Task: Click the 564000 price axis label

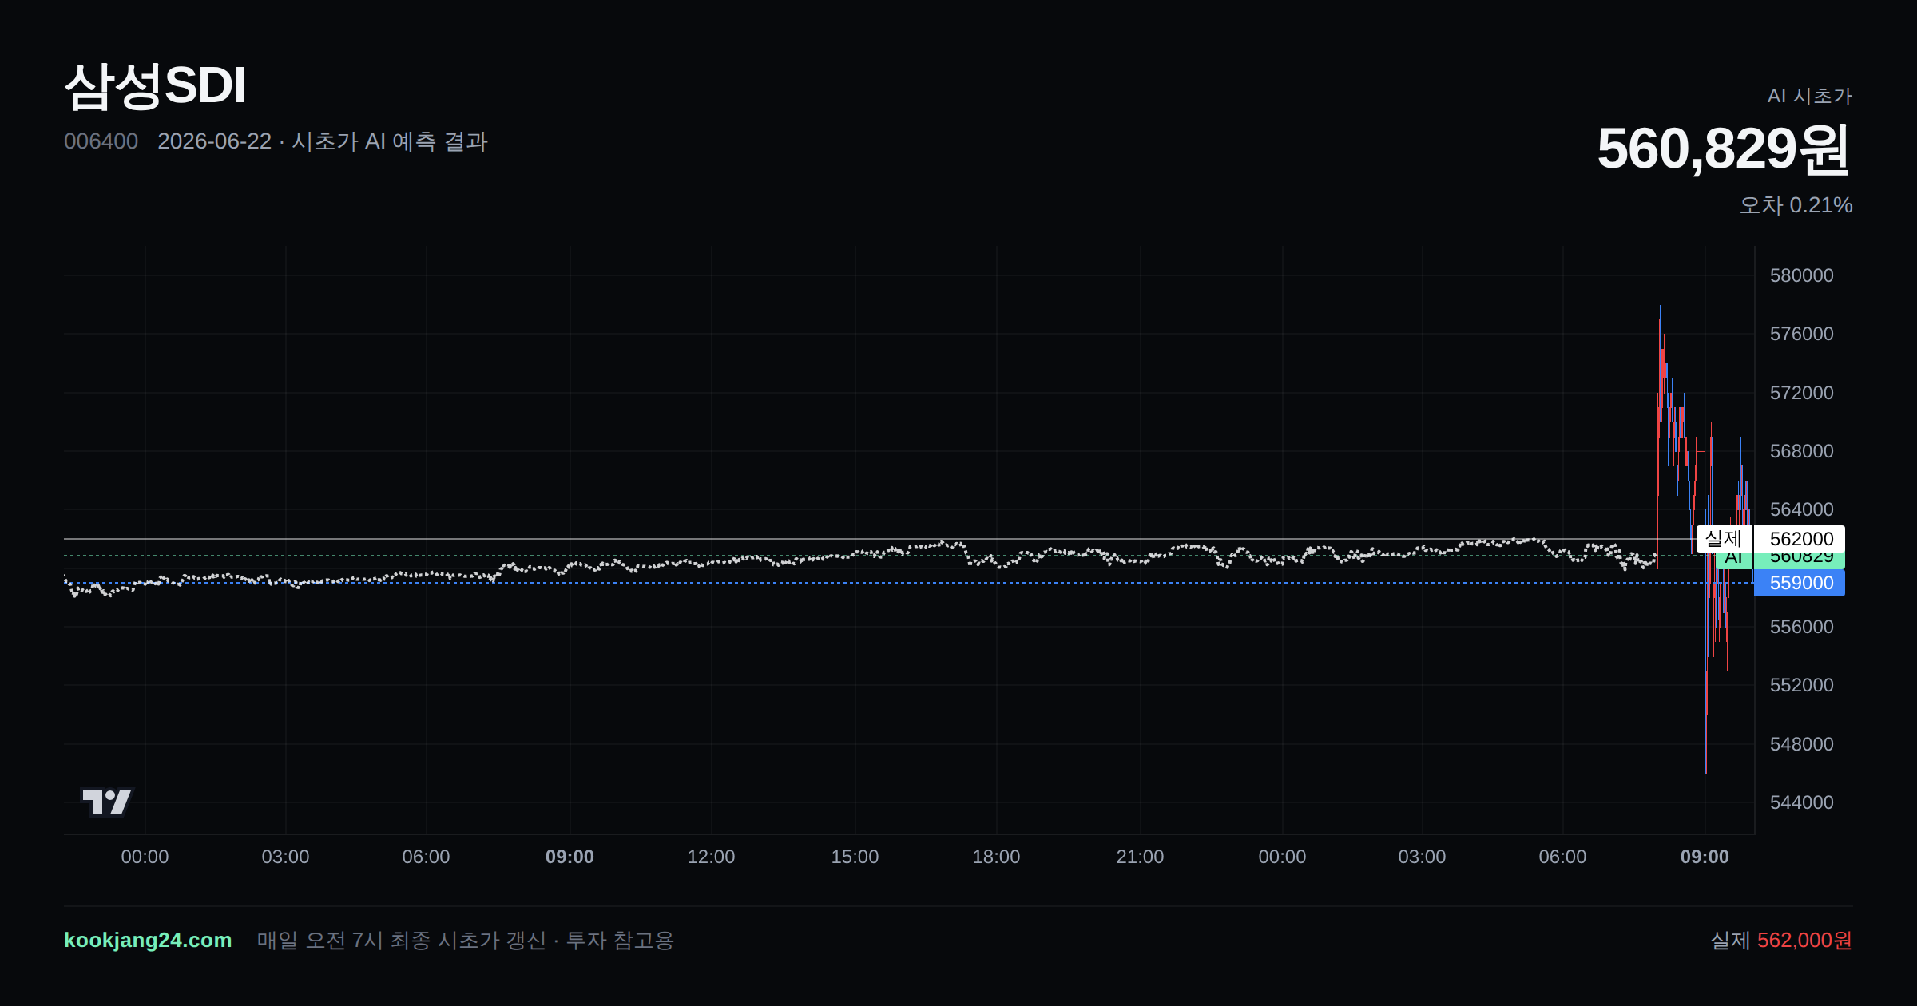Action: point(1801,509)
